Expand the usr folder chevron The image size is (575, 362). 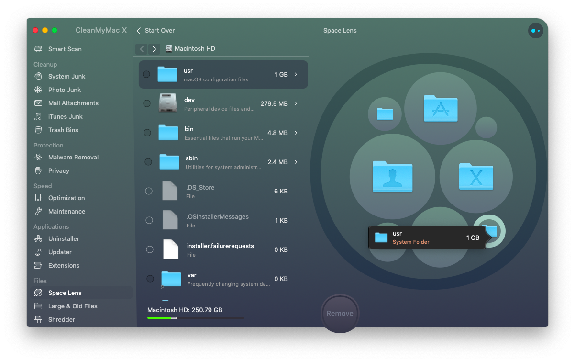click(296, 74)
